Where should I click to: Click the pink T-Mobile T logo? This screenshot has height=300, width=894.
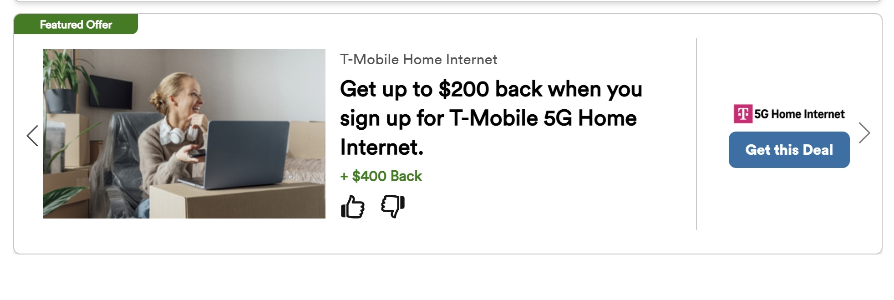[742, 114]
